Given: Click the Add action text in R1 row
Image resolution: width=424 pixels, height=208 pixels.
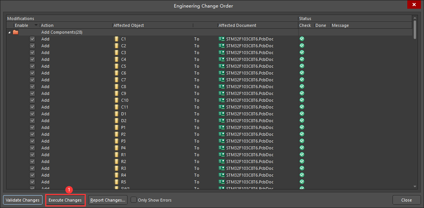Looking at the screenshot, I should click(x=45, y=155).
